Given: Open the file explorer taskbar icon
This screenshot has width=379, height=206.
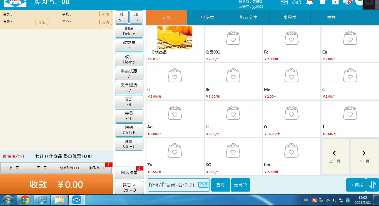Looking at the screenshot, I should tap(59, 200).
